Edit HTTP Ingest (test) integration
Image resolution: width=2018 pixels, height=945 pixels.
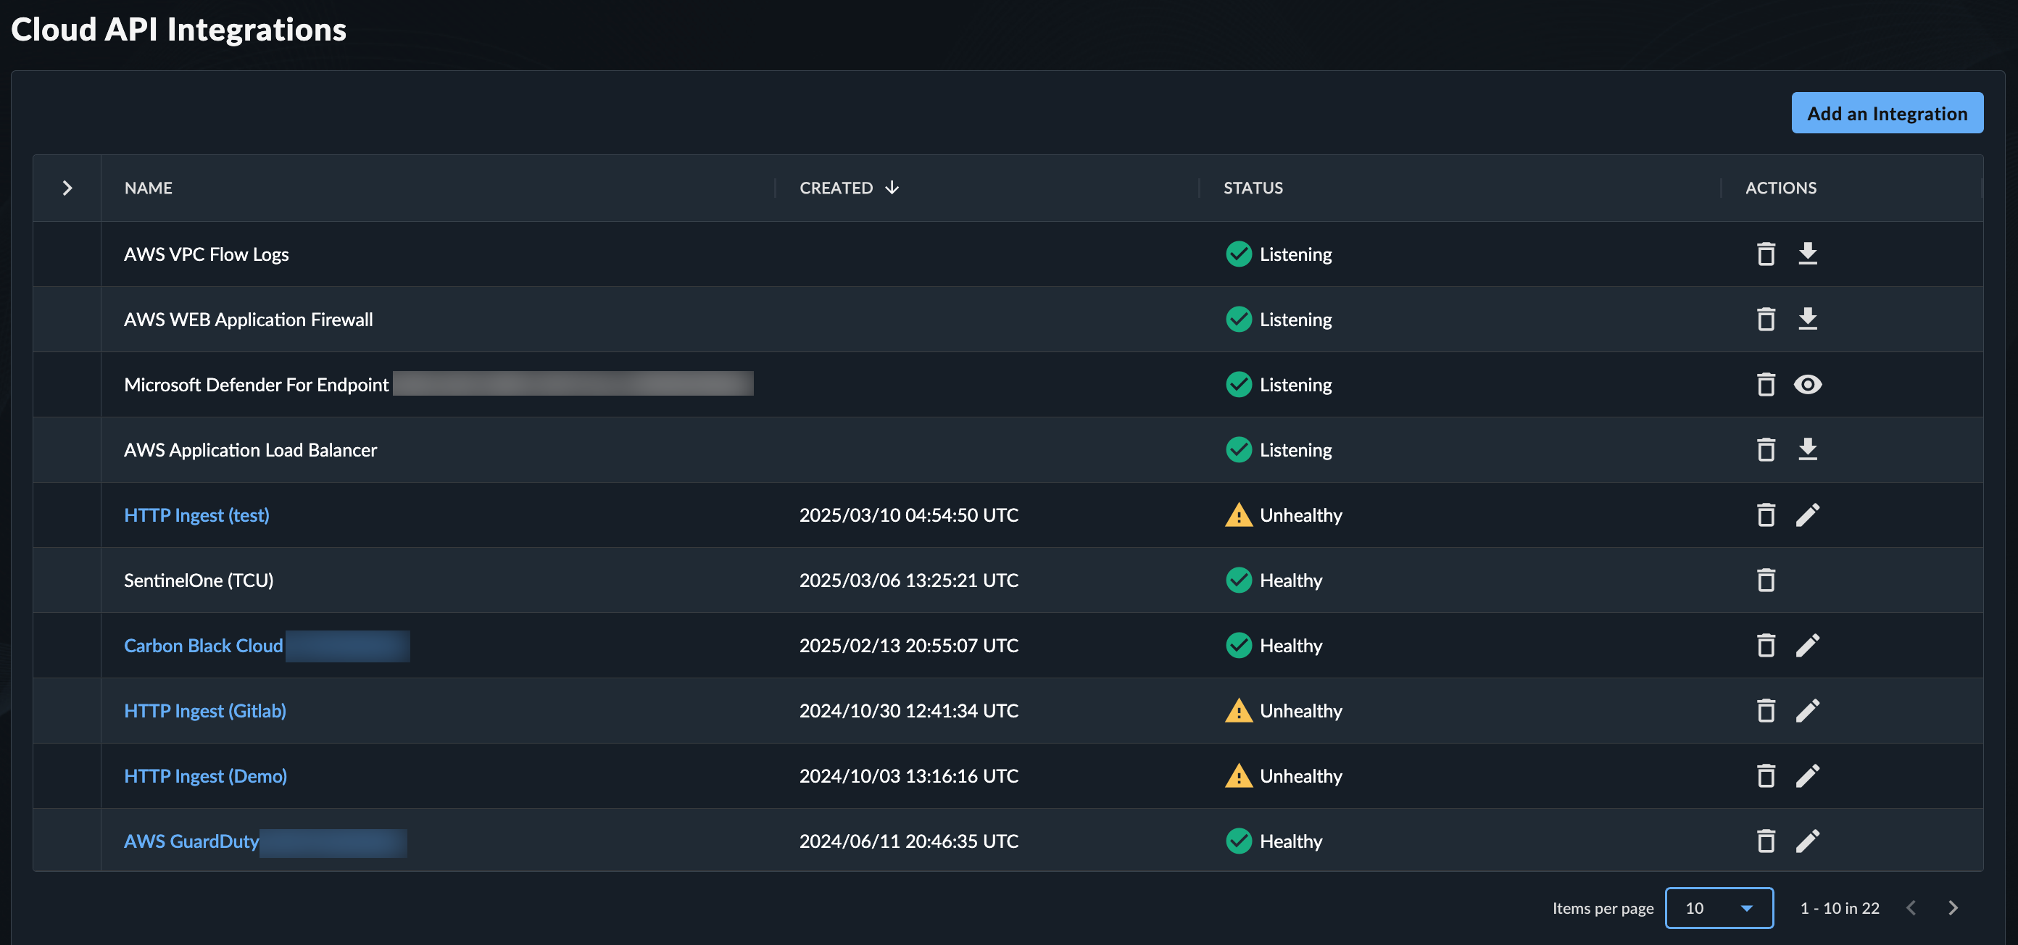click(x=1807, y=515)
